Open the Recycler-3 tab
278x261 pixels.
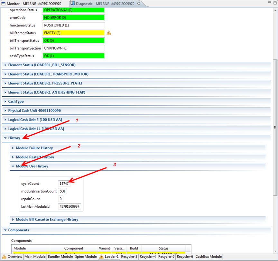click(130, 257)
